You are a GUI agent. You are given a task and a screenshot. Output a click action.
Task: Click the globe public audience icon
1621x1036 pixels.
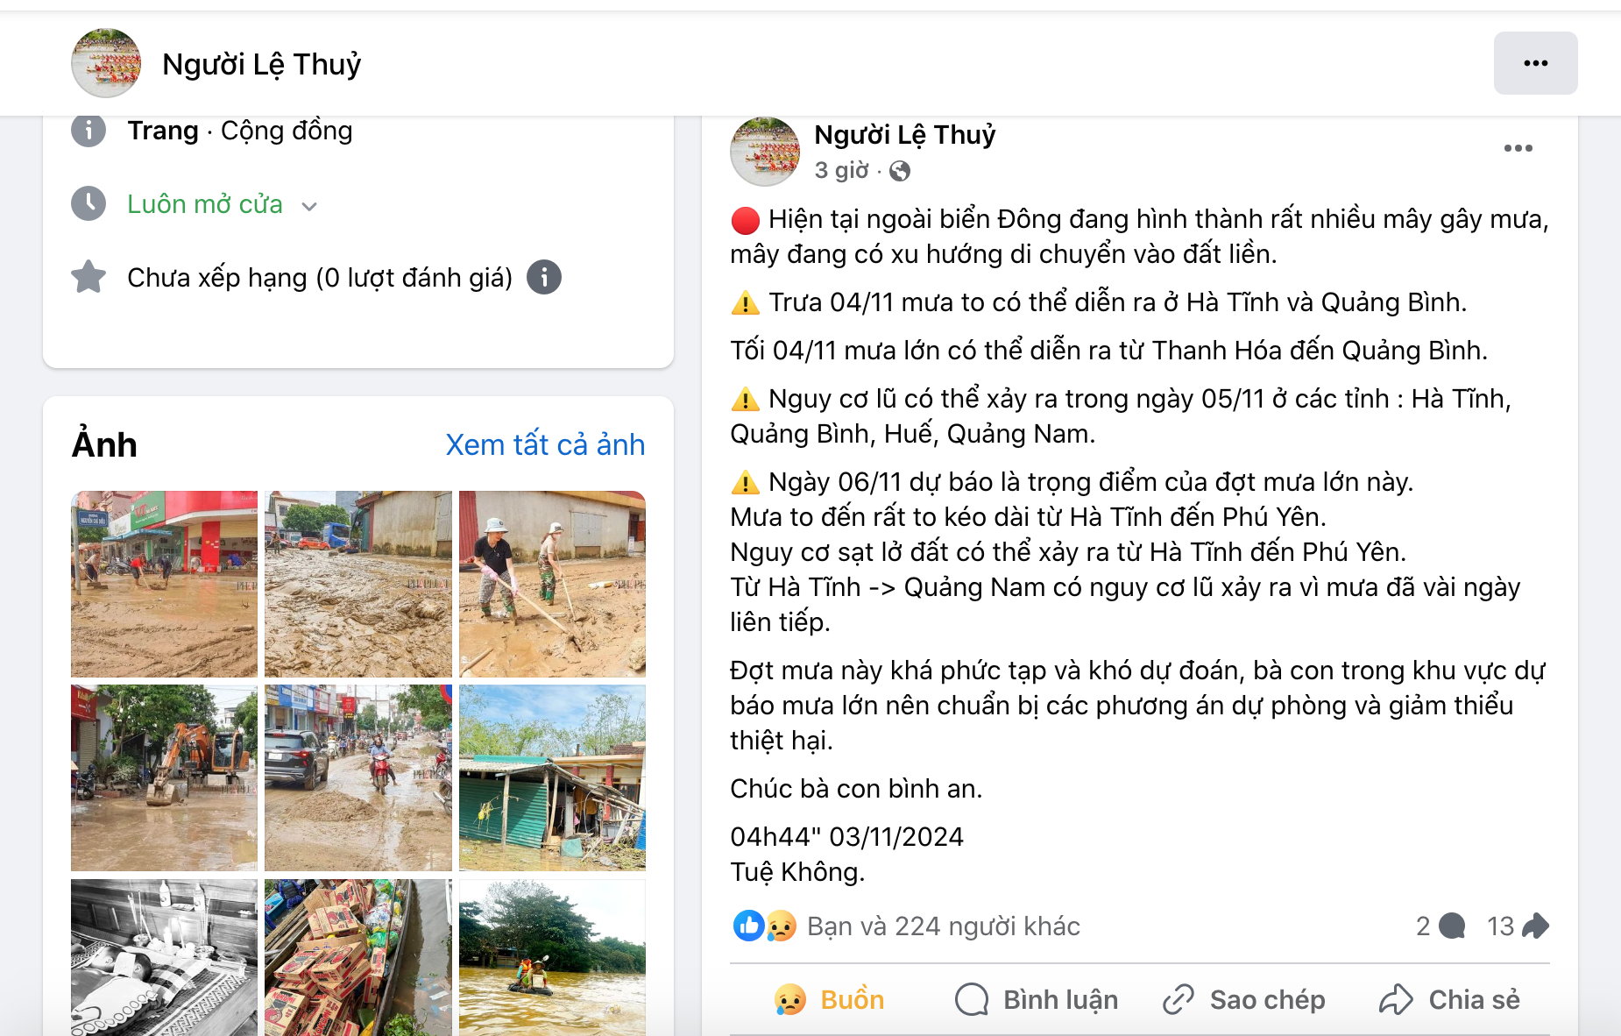(x=900, y=171)
